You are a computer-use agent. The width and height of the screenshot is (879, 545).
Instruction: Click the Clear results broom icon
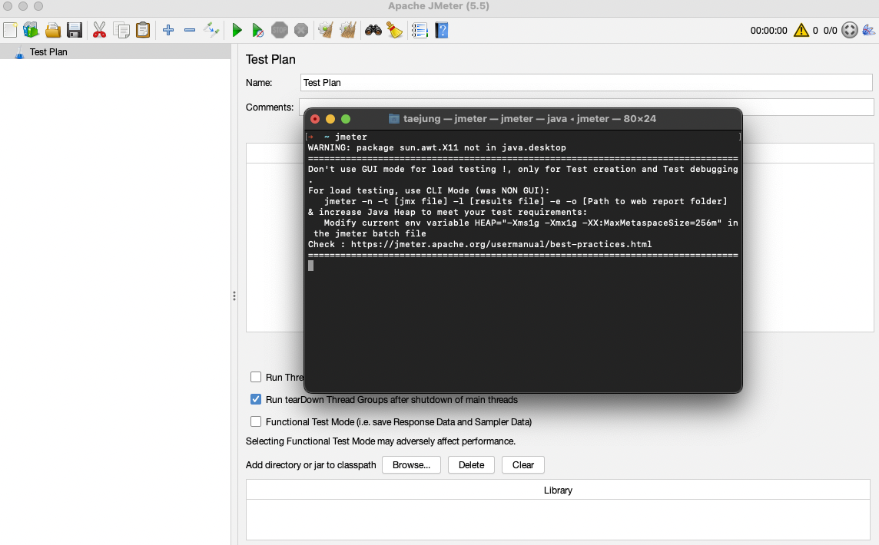[326, 30]
